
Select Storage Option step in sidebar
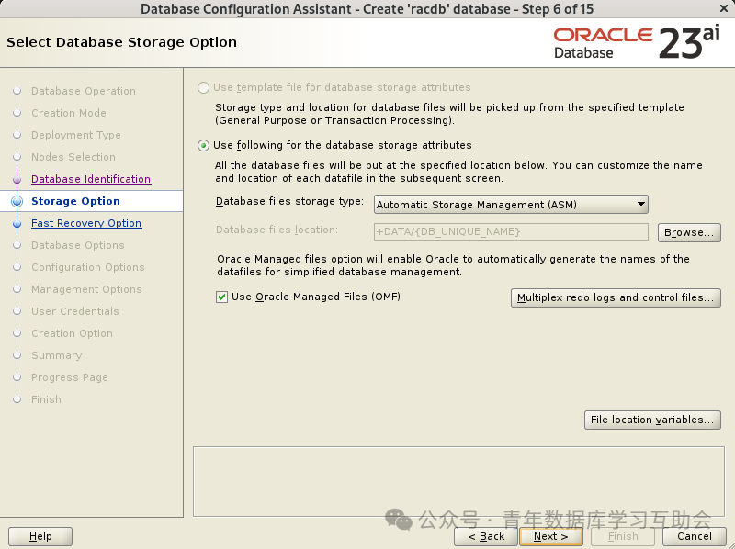pyautogui.click(x=75, y=201)
